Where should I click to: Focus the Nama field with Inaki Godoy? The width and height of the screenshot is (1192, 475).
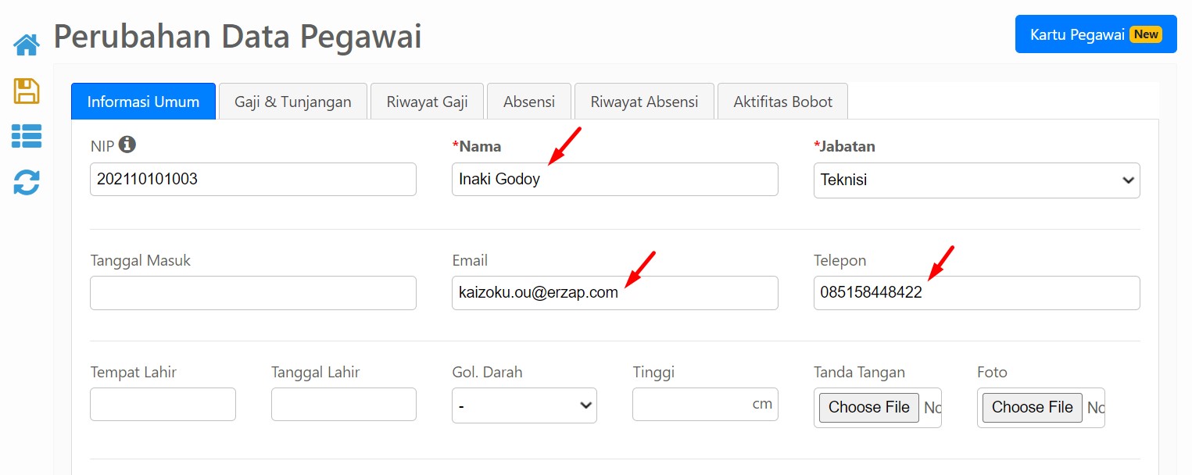pyautogui.click(x=615, y=179)
